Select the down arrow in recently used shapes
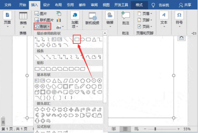Screen dimensions: 198x133 (48, 45)
